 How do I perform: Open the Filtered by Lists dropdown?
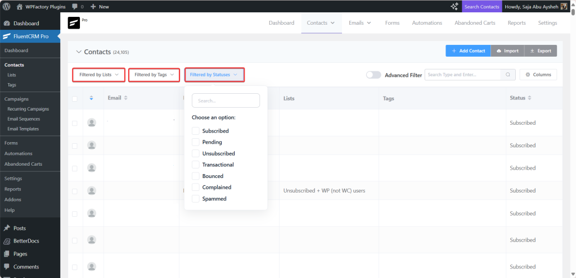point(99,75)
